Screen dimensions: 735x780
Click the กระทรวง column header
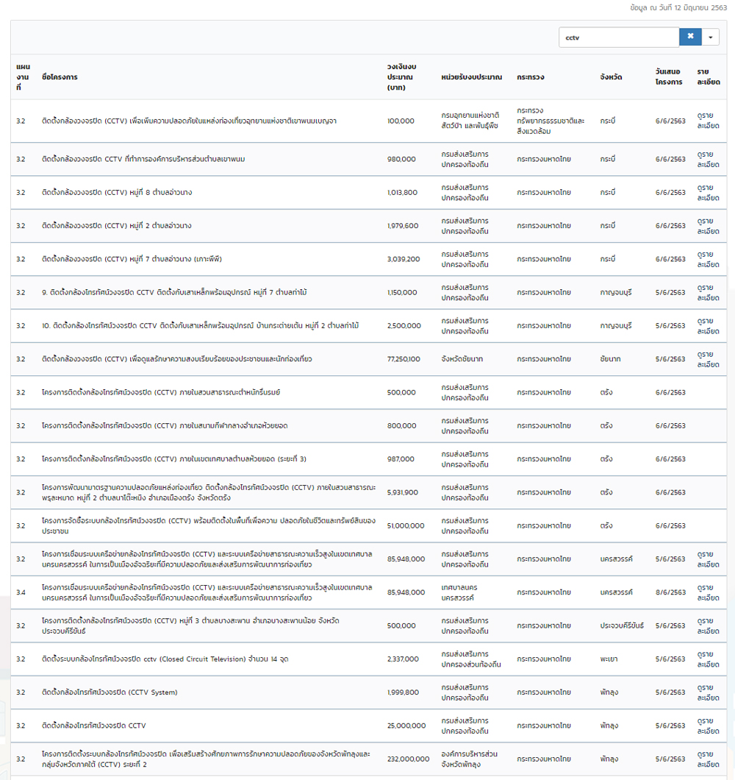[x=530, y=77]
